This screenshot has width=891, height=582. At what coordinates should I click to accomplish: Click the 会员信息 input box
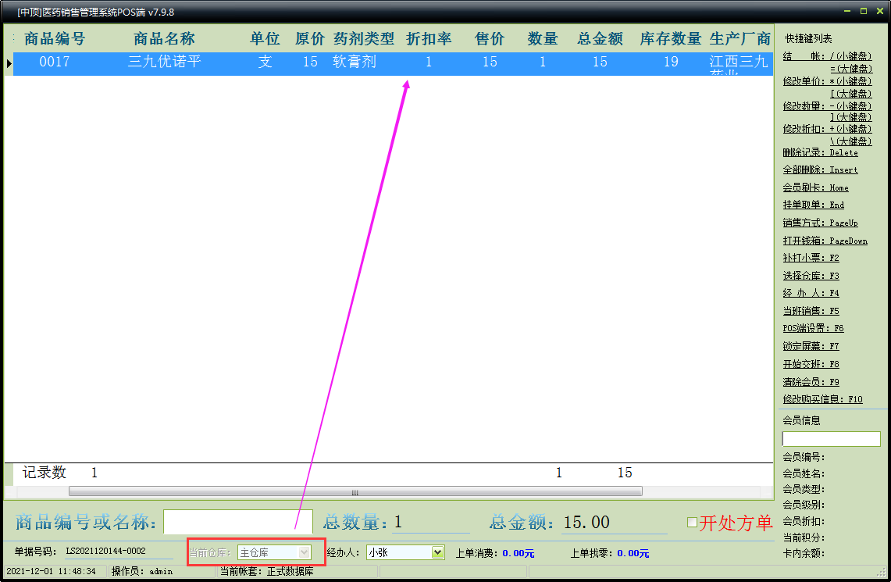[832, 439]
